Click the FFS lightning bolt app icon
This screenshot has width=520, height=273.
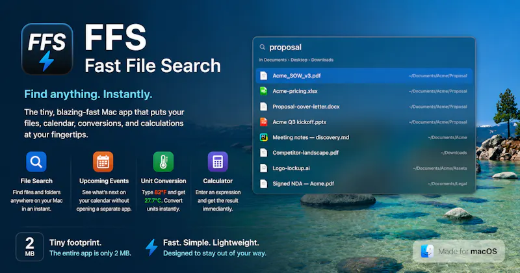click(x=47, y=49)
